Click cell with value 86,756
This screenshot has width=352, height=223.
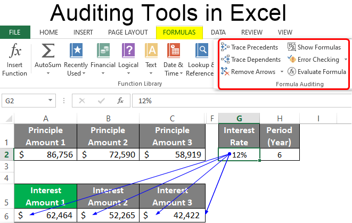[46, 154]
